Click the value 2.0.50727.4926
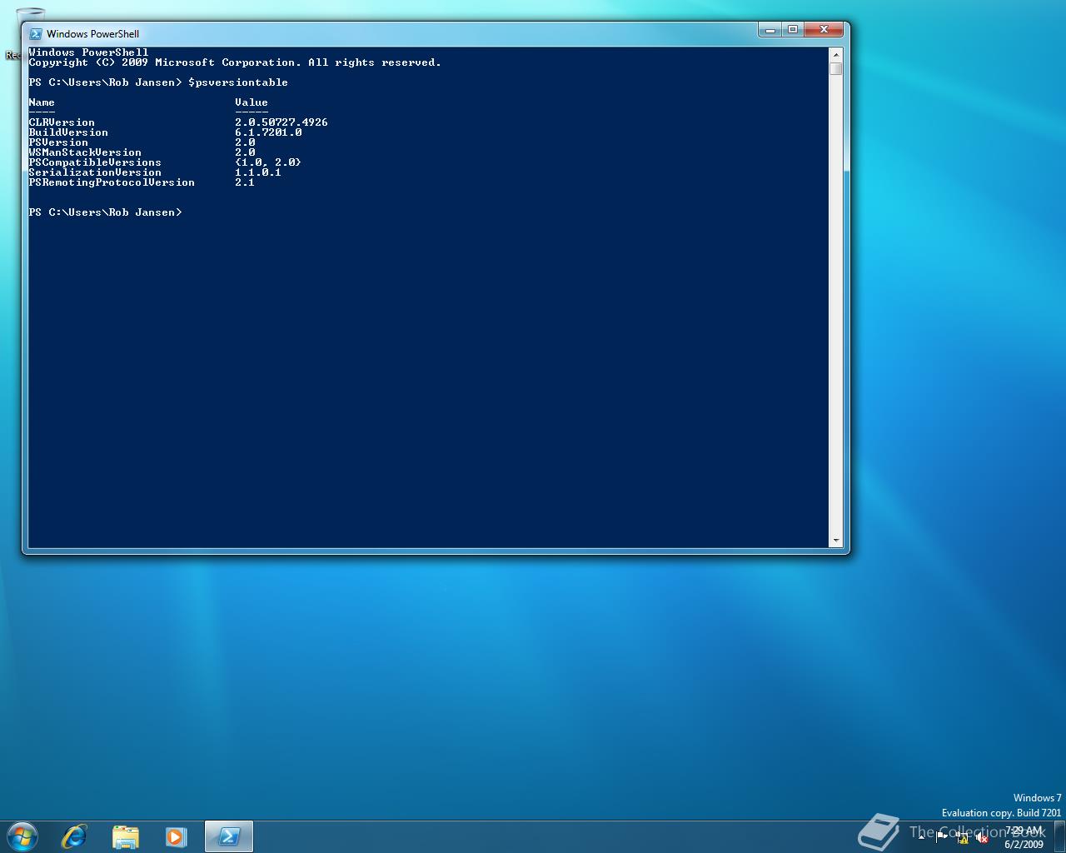The width and height of the screenshot is (1066, 853). (x=281, y=122)
